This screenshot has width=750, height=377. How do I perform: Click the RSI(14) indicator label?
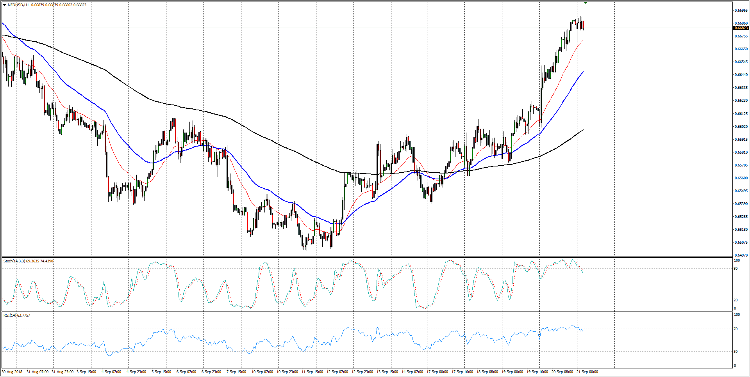(9, 315)
